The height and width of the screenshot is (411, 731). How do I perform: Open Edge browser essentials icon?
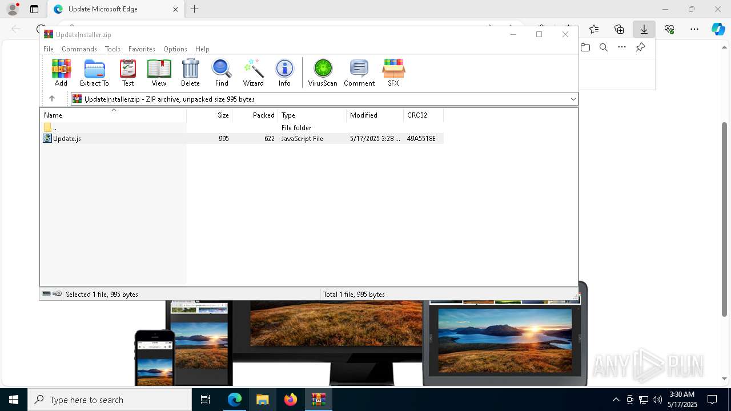(x=669, y=29)
